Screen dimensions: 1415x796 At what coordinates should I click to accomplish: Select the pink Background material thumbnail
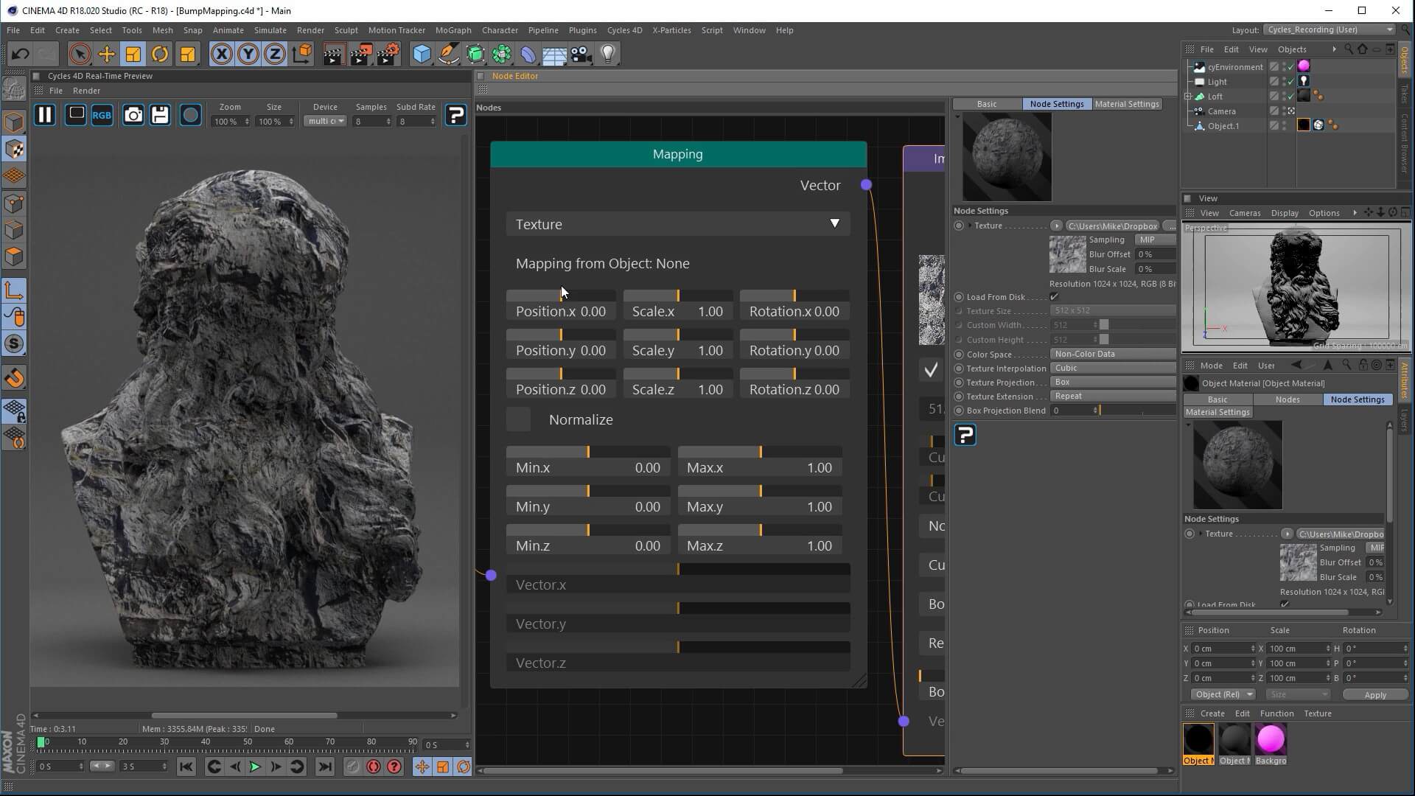[x=1271, y=739]
